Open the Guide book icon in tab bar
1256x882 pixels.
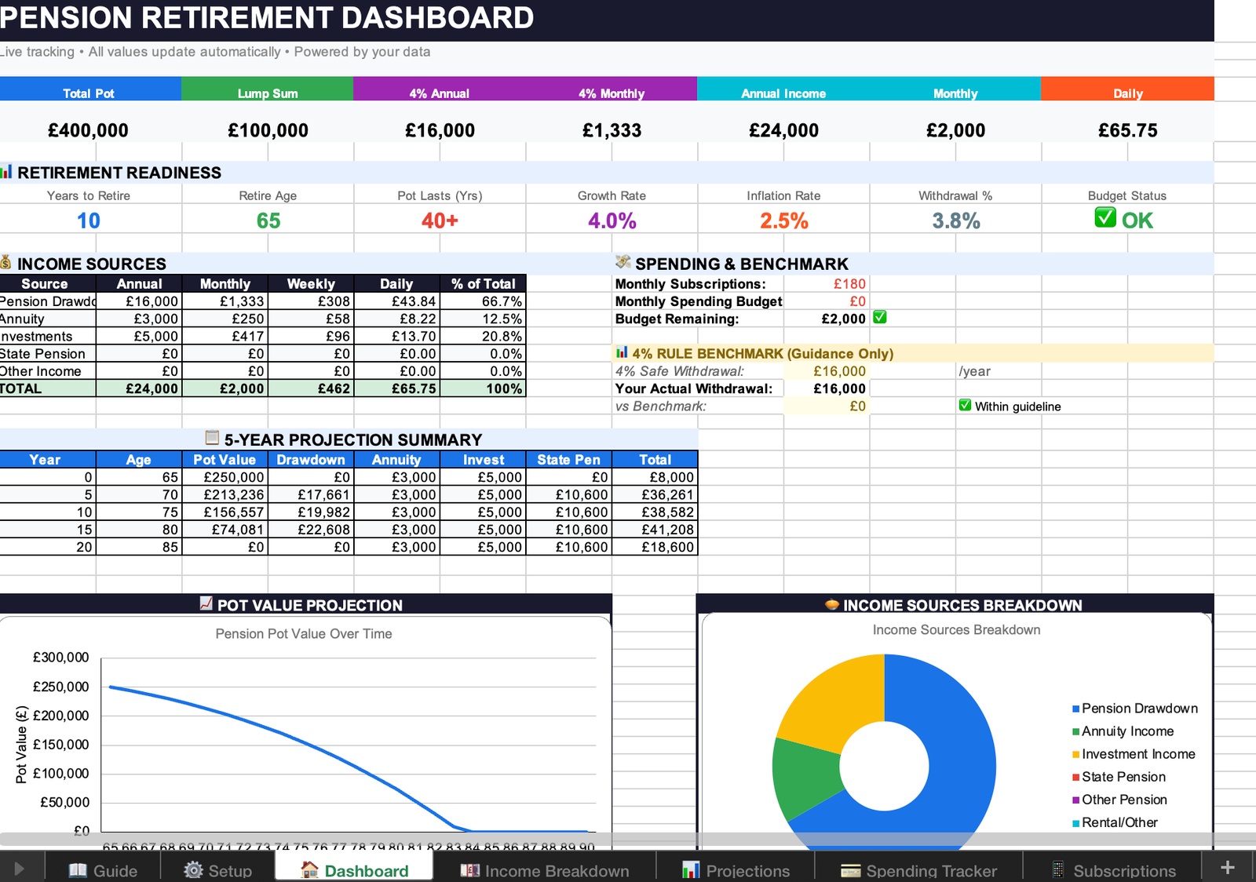(x=78, y=871)
